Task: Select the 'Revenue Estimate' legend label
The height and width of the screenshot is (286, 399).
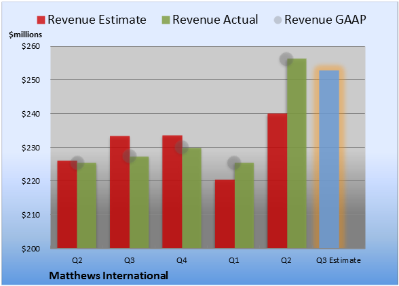Action: (x=97, y=20)
